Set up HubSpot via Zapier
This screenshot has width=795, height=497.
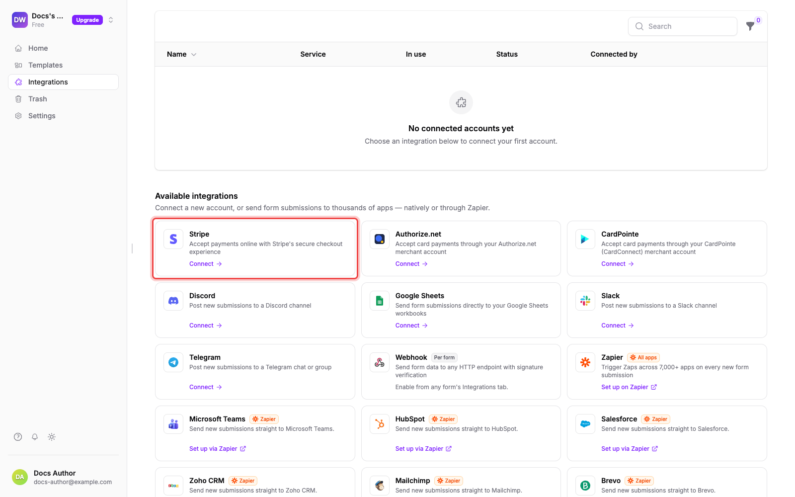pyautogui.click(x=424, y=449)
